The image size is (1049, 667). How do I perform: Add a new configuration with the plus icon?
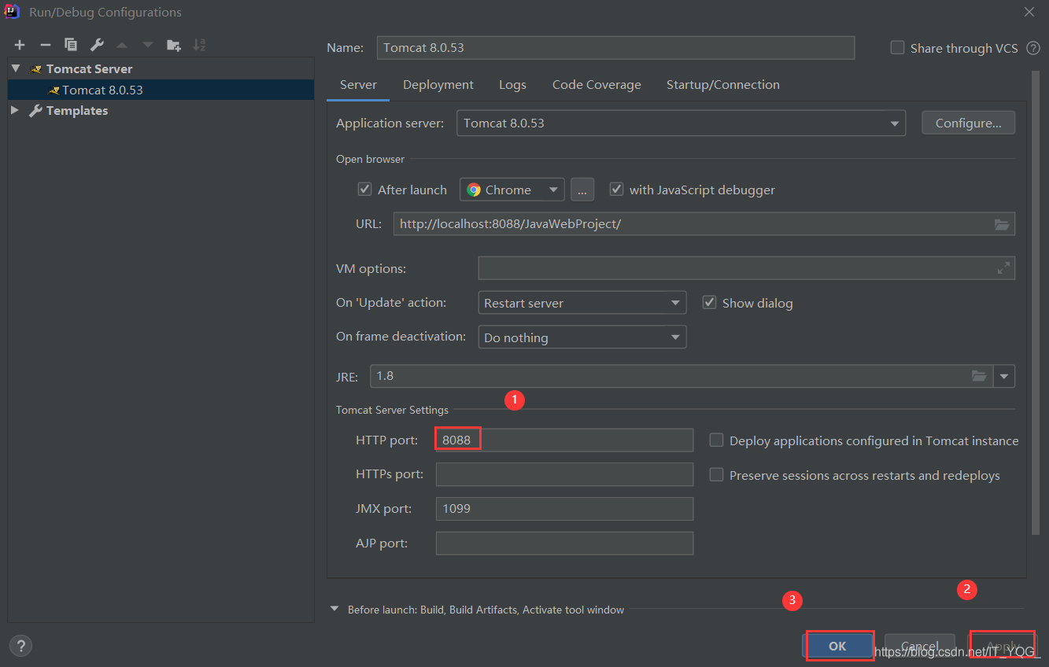point(20,45)
